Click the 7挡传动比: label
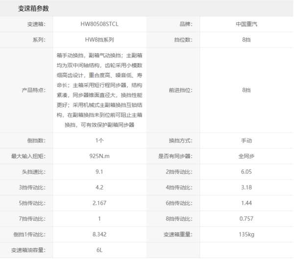Image resolution: width=294 pixels, height=260 pixels. (32, 219)
